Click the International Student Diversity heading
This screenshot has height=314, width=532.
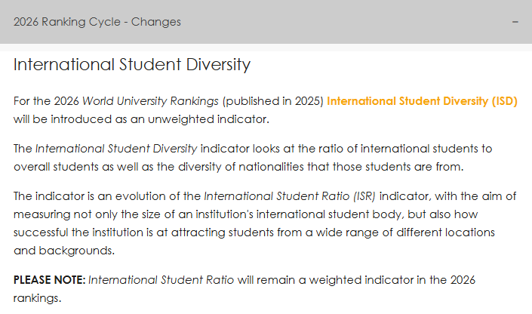pyautogui.click(x=132, y=64)
